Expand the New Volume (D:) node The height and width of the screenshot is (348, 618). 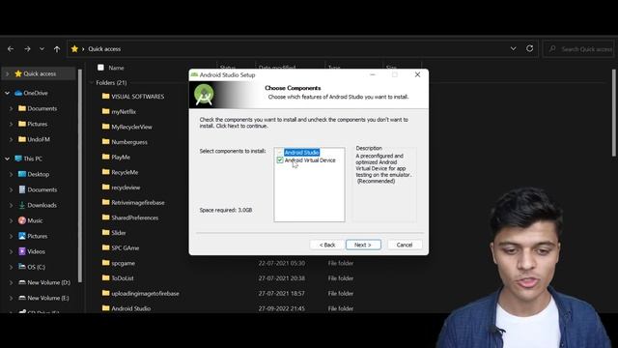(x=11, y=282)
